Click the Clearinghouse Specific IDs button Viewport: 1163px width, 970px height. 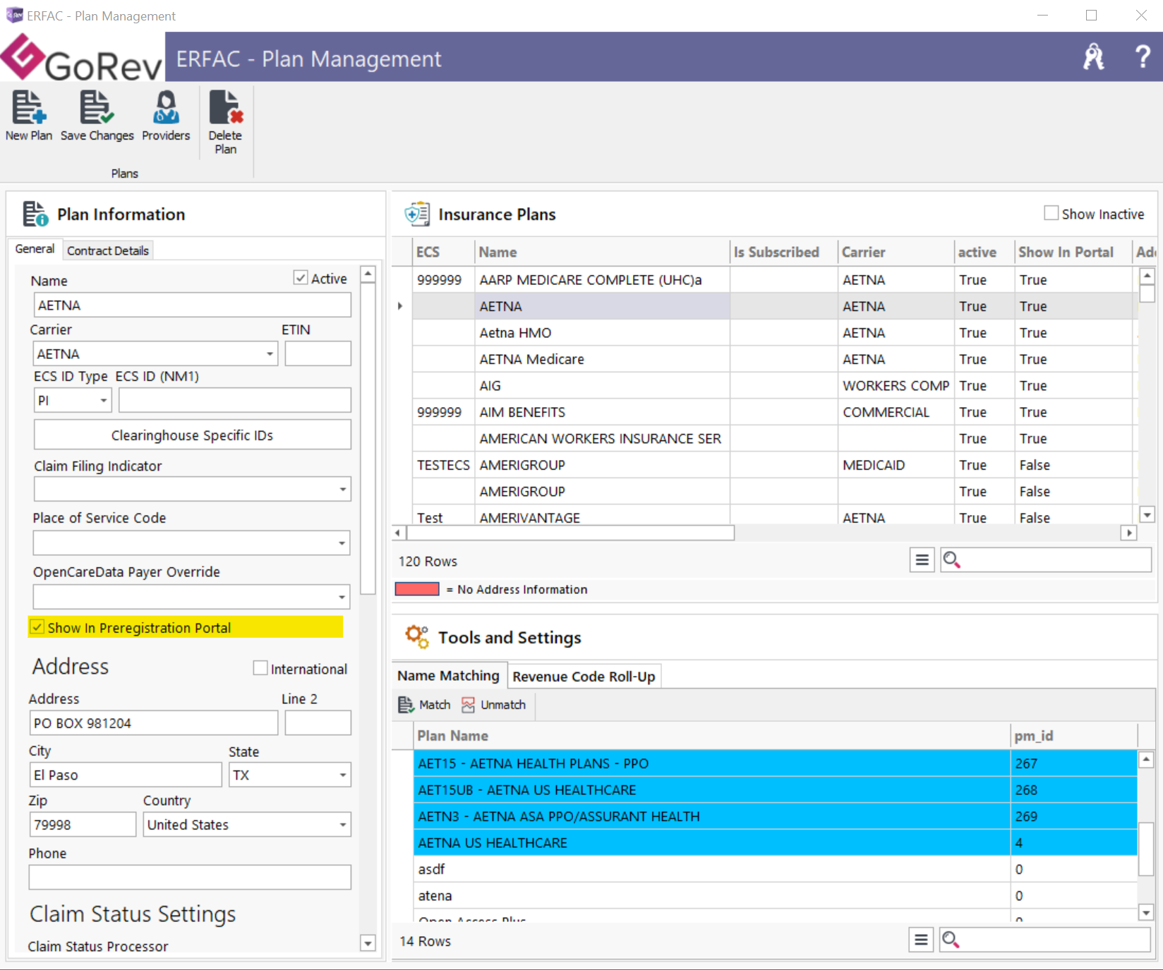(192, 435)
